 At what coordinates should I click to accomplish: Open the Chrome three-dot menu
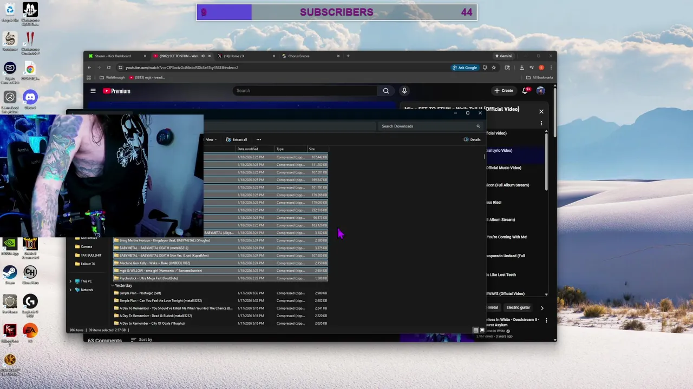point(551,68)
